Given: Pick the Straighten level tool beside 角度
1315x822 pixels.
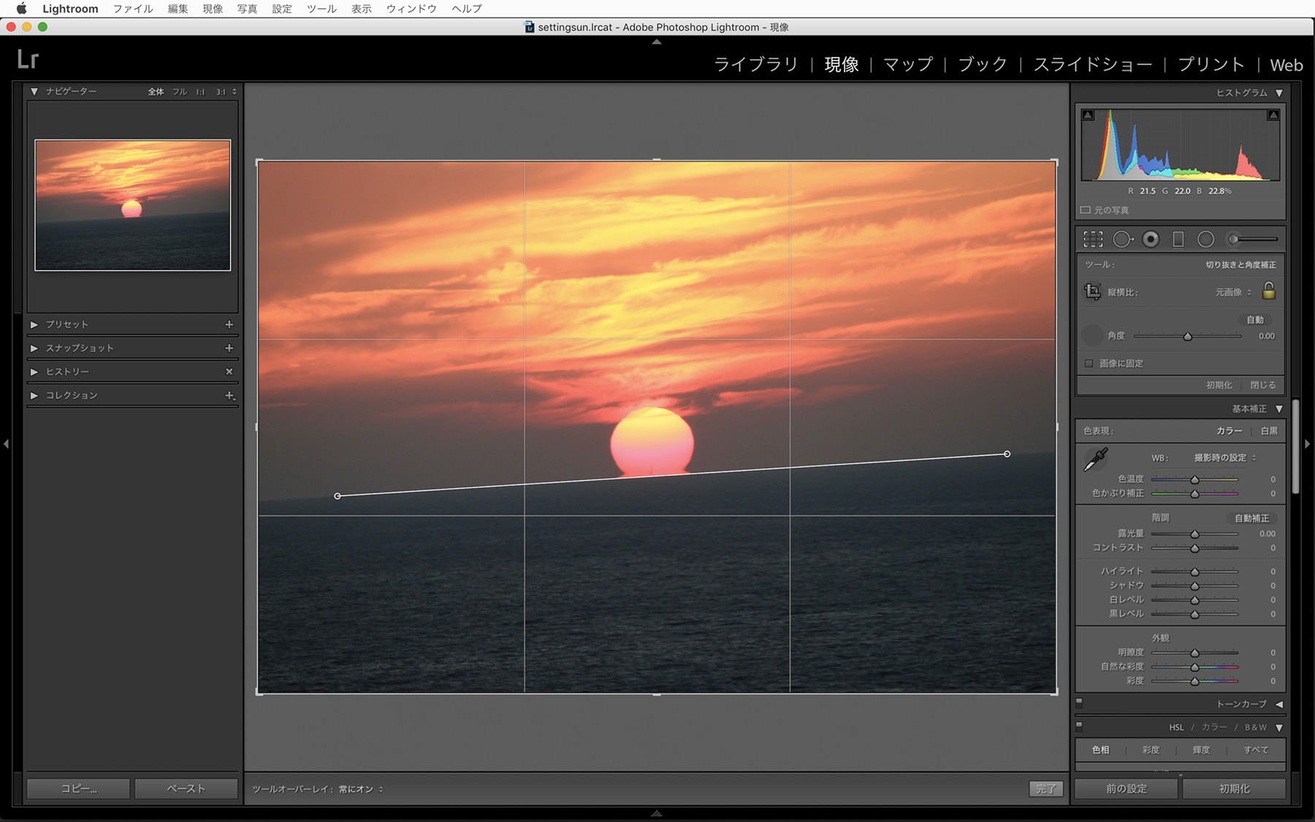Looking at the screenshot, I should (1091, 335).
